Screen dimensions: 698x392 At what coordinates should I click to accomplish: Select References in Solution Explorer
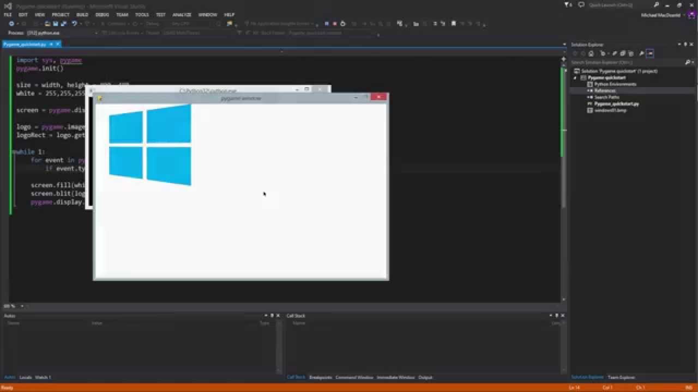tap(605, 90)
